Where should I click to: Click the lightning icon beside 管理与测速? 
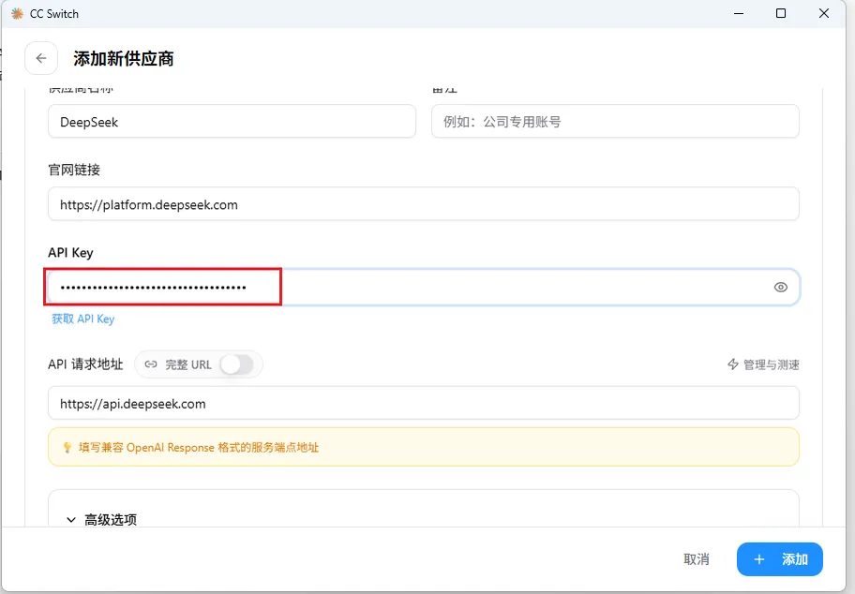click(733, 364)
